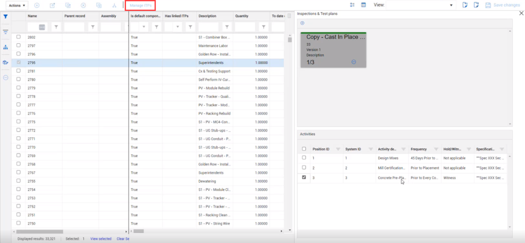Click the View selected link
Screen dimensions: 525x243
click(101, 239)
